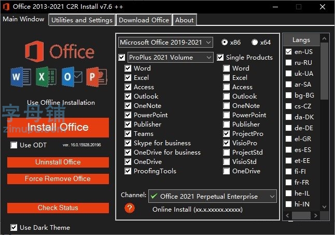Click the version text 16.0.15928.20196
335x235 pixels.
(82, 145)
